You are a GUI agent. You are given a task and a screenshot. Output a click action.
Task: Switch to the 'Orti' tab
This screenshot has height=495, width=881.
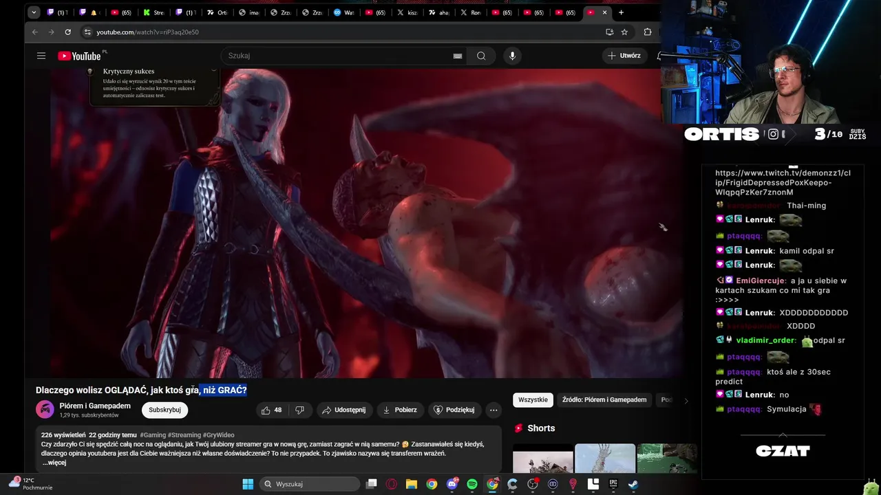coord(217,12)
